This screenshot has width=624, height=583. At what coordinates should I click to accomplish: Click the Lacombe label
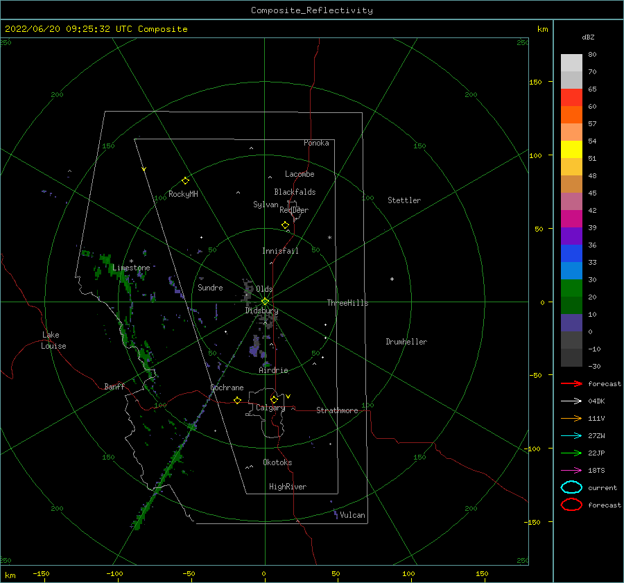coord(300,174)
